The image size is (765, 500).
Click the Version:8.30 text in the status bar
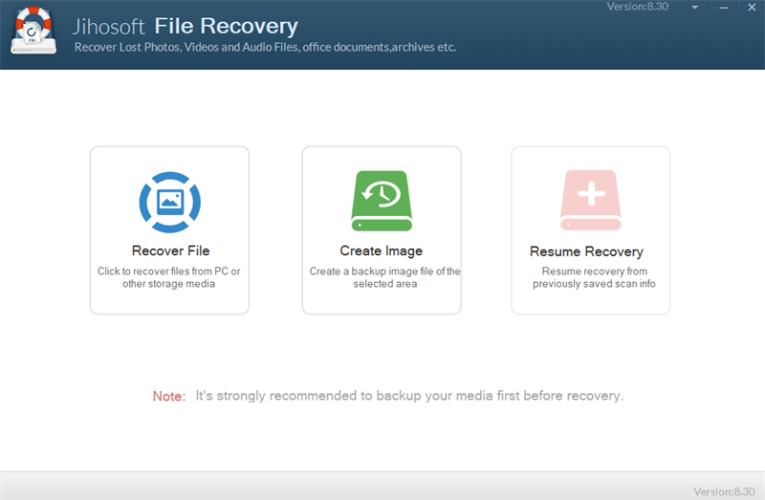pos(724,491)
